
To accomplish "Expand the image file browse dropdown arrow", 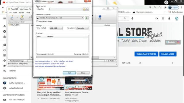I will pos(88,9).
